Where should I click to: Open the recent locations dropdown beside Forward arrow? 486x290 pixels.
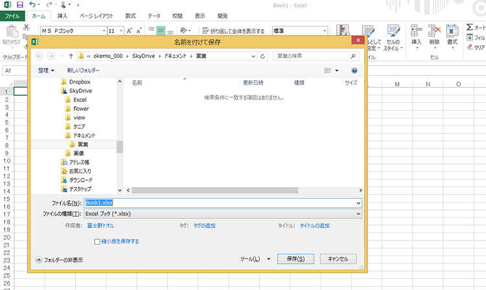62,56
